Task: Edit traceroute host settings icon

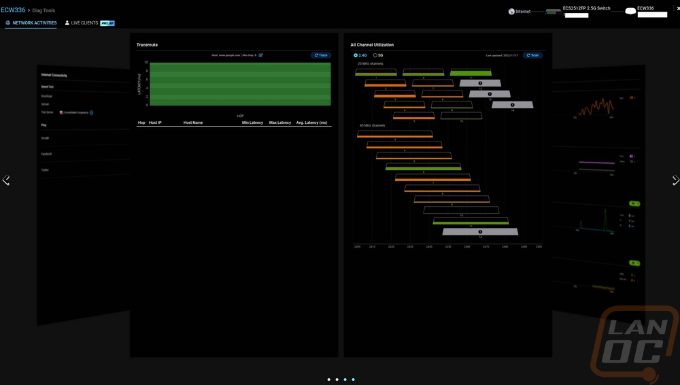Action: click(260, 55)
